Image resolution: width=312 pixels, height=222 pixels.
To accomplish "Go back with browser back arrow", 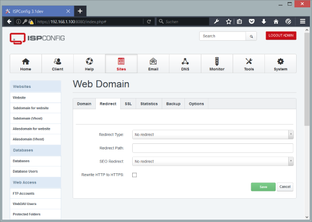I will pyautogui.click(x=9, y=22).
